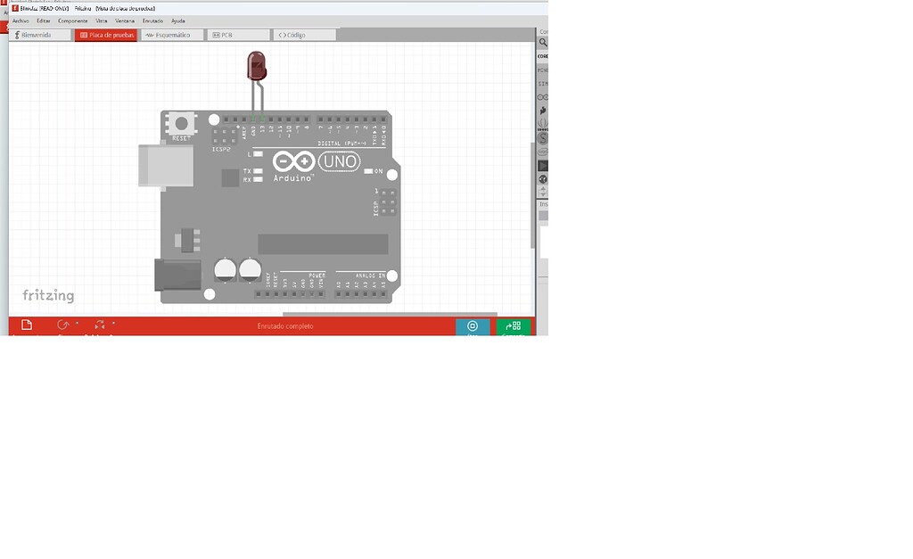Switch to the Esquemático tab
Screen dimensions: 913x559
tap(172, 35)
